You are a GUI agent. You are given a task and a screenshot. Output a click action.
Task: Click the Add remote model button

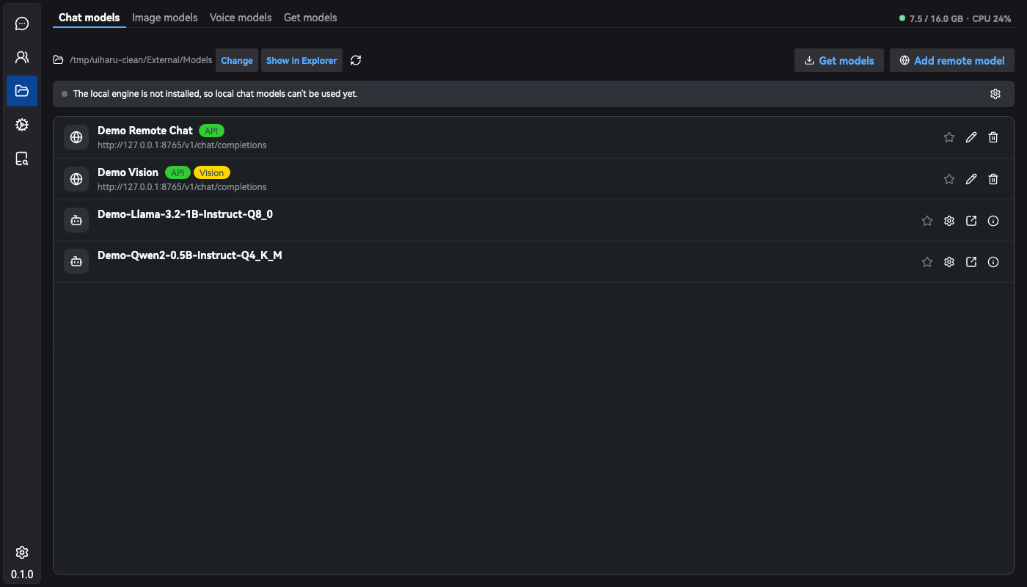pos(952,60)
